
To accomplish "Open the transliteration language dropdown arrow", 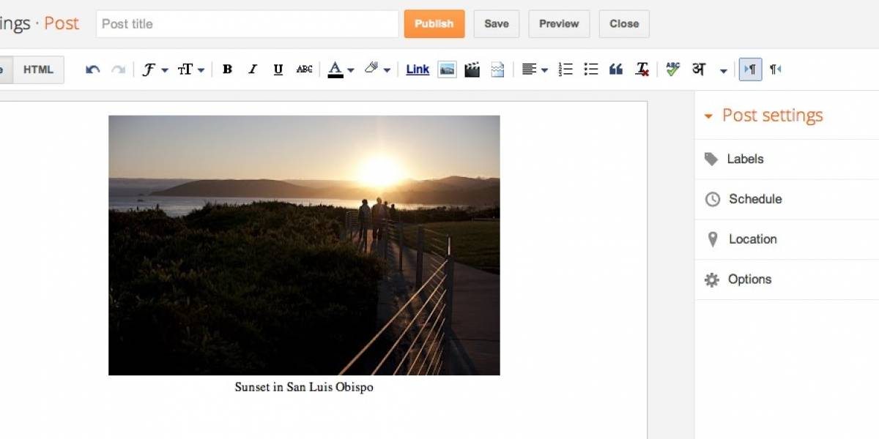I will tap(724, 70).
